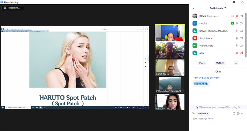Viewport: 247px width, 131px height.
Task: Click the green screen-share icon beside sn-plus
Action: point(232,23)
